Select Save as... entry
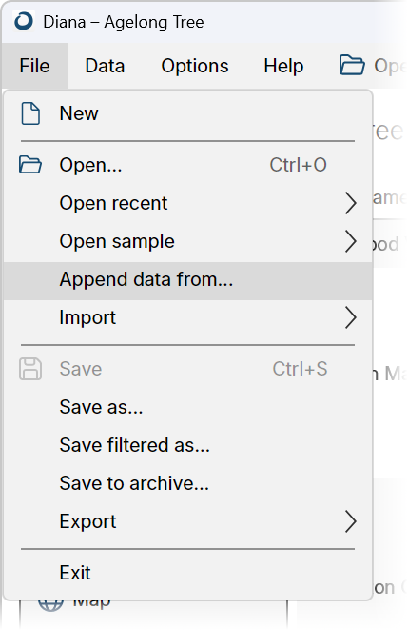The image size is (408, 630). coord(188,407)
